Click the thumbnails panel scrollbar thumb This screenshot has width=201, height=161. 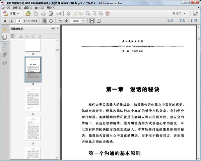(x=57, y=50)
